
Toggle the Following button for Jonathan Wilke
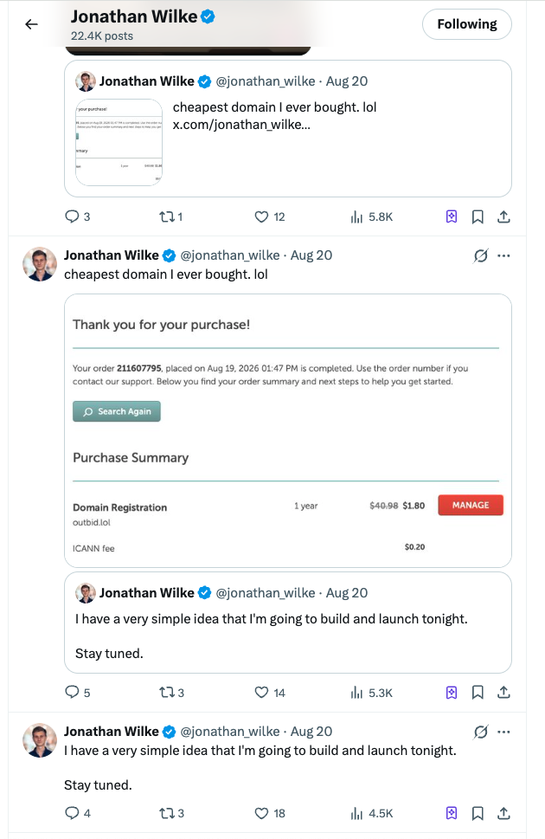pos(467,24)
